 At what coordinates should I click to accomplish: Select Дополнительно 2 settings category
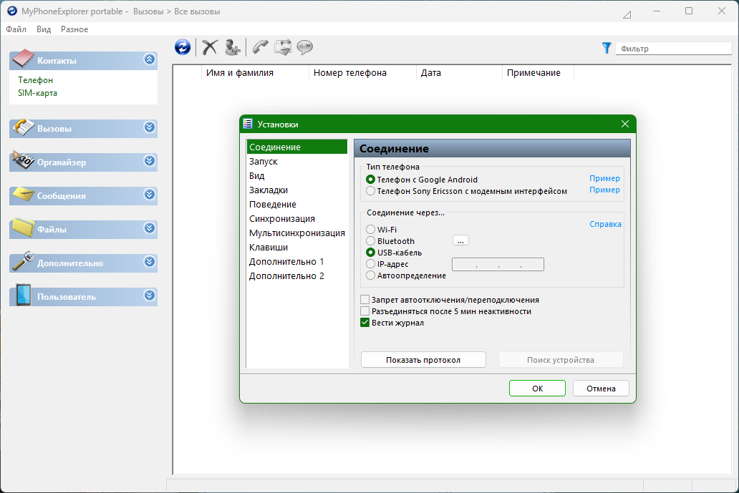point(297,276)
